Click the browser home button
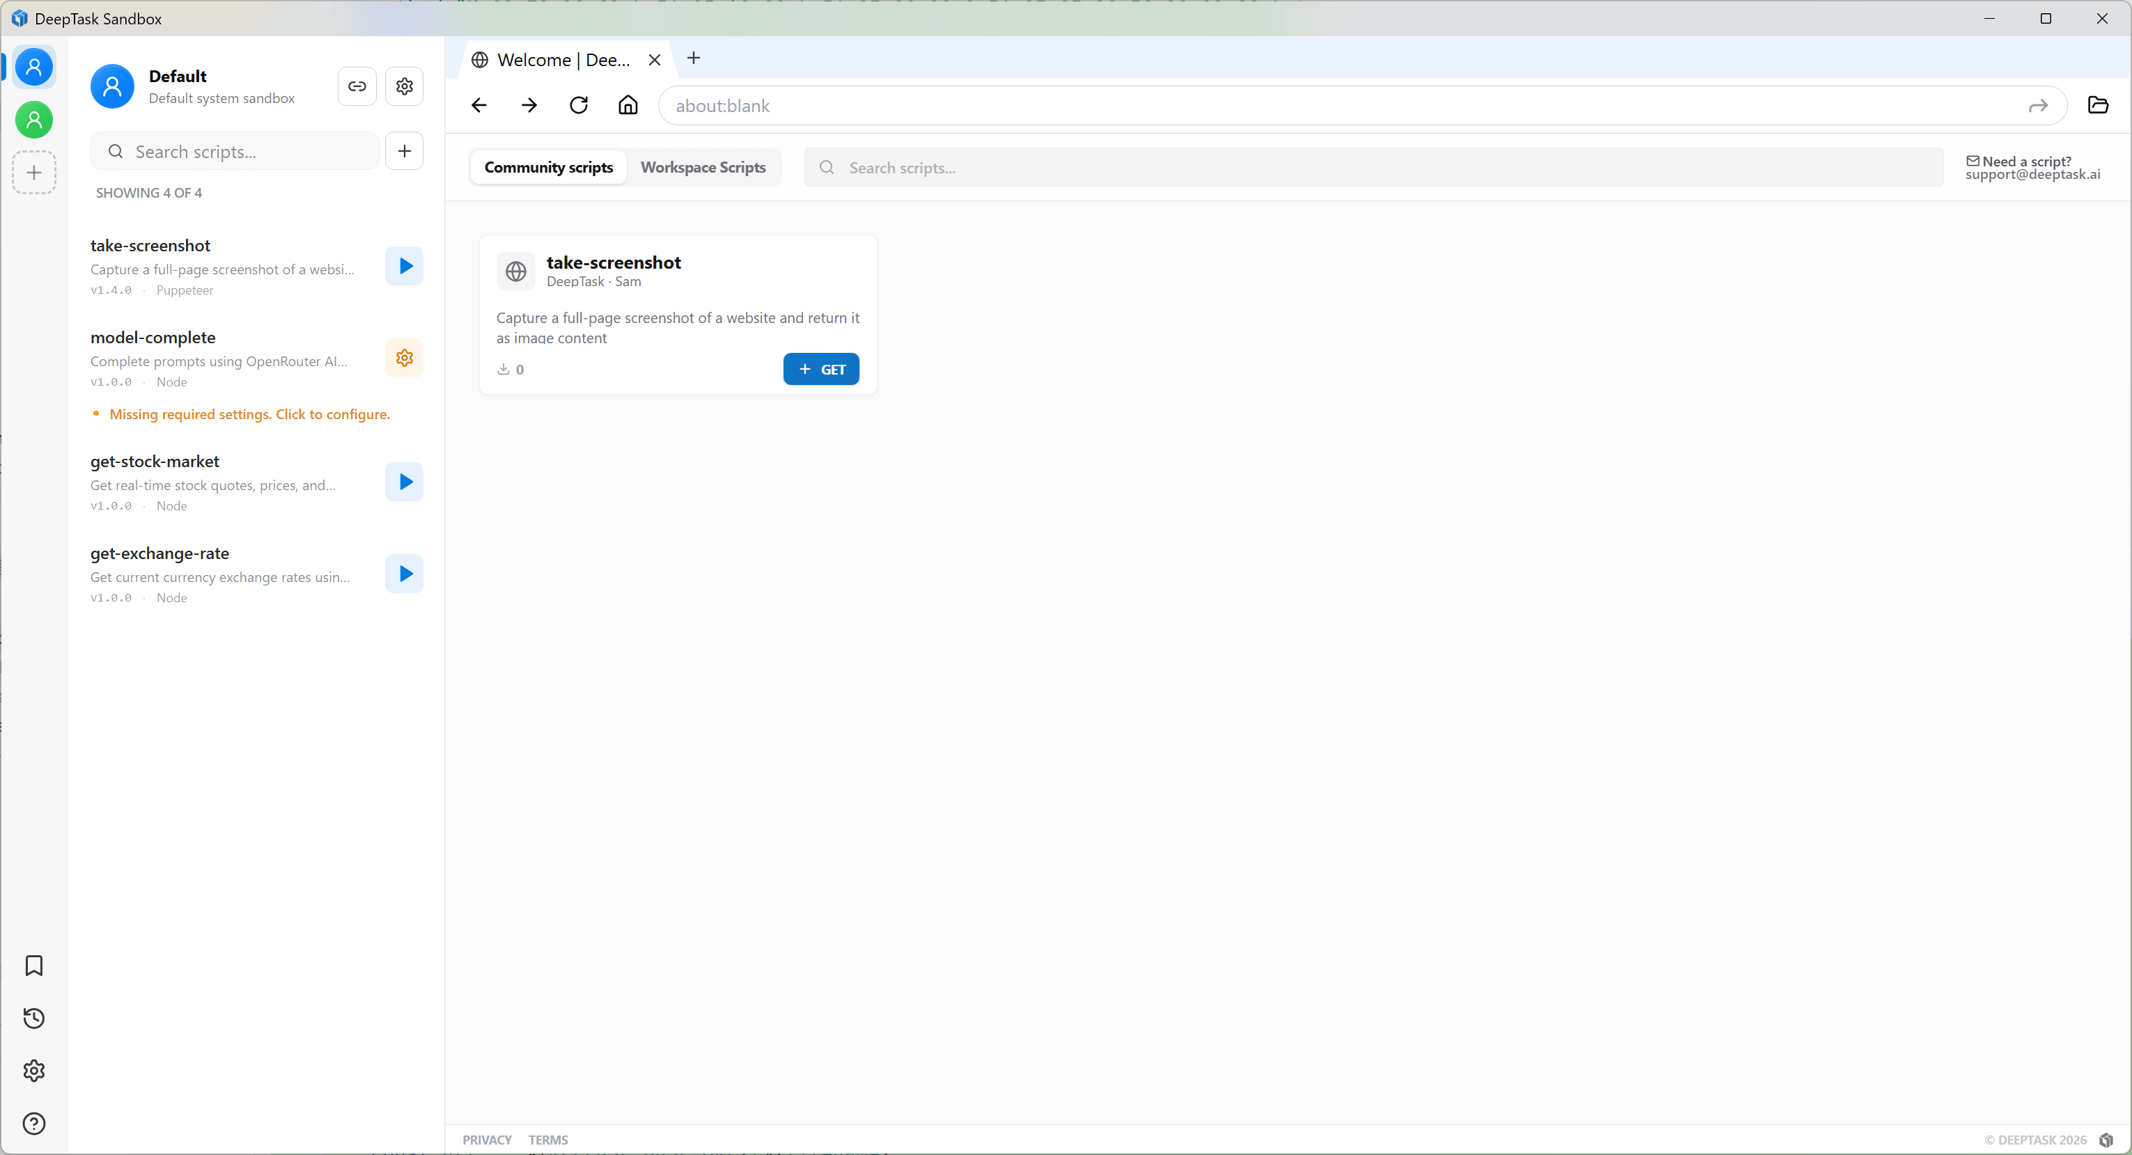 point(628,105)
